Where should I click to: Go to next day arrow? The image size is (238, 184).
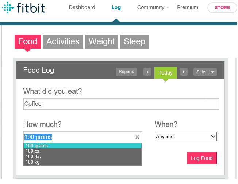click(184, 72)
